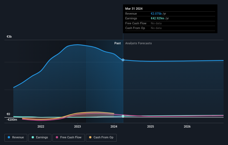228x145 pixels.
Task: Click the pink Free Cash Flow legend dot
Action: click(x=57, y=137)
